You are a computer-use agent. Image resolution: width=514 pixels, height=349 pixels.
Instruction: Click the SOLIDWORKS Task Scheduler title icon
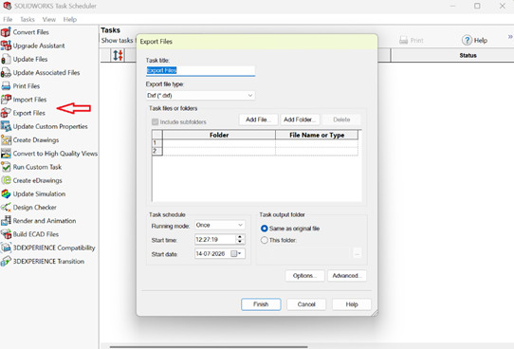tap(8, 6)
